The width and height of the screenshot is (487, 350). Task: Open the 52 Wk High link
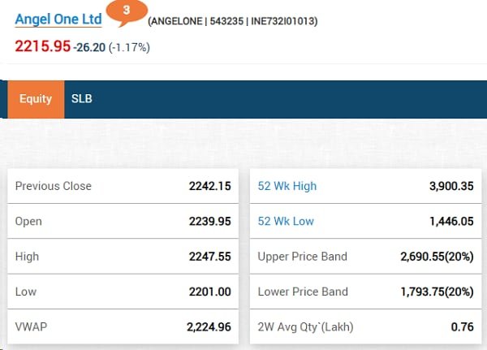point(287,186)
